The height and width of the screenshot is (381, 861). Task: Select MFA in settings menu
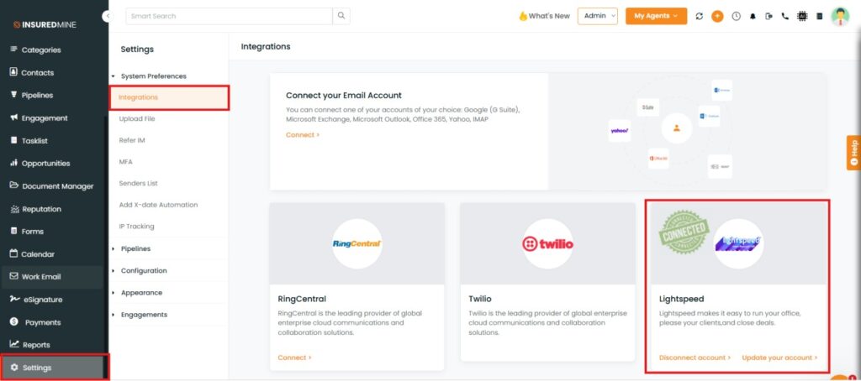[126, 162]
